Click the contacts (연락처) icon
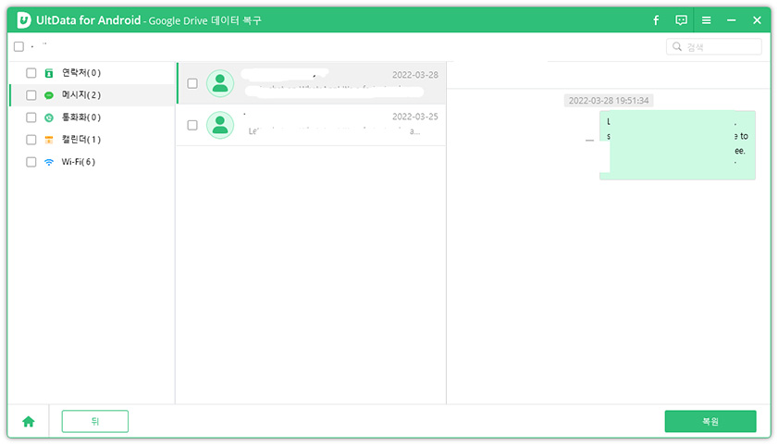 pos(49,73)
